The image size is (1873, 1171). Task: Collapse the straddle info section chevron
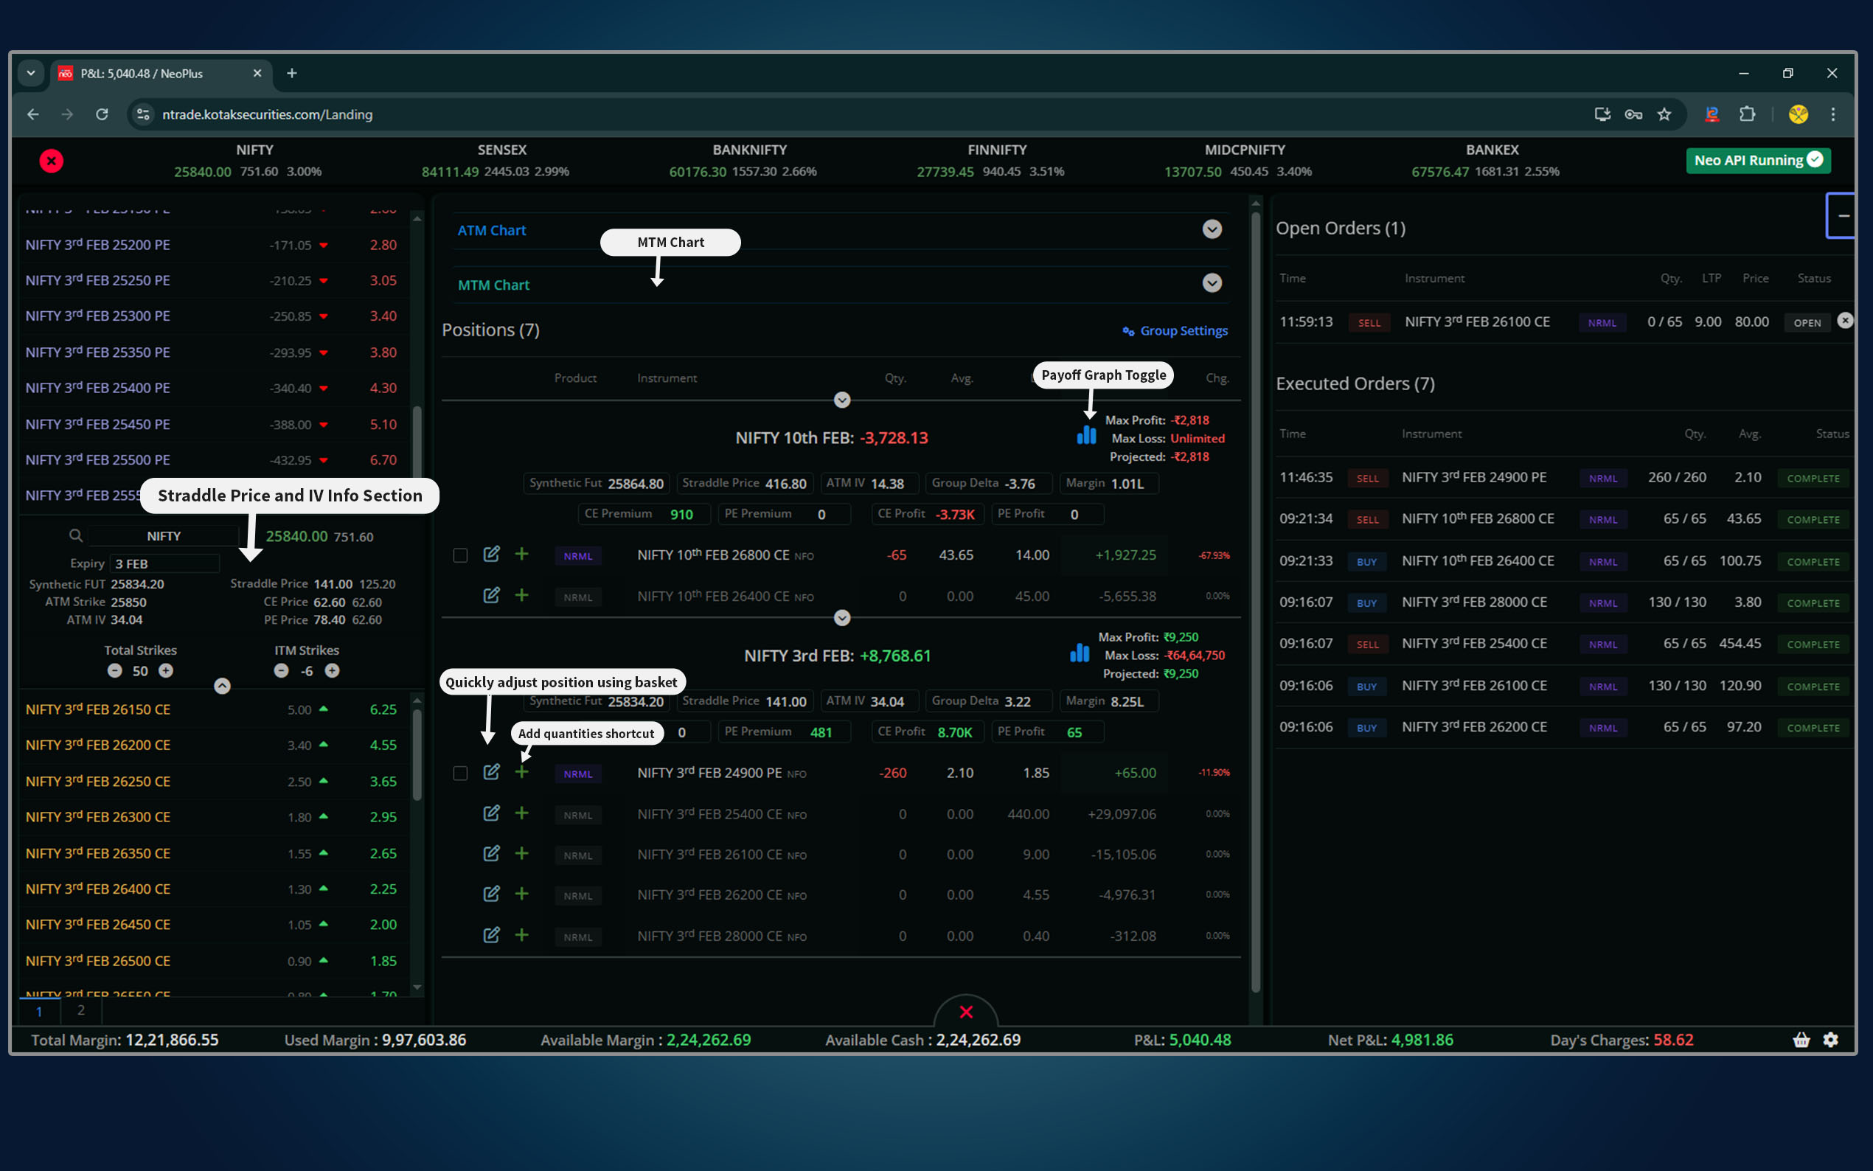tap(222, 687)
